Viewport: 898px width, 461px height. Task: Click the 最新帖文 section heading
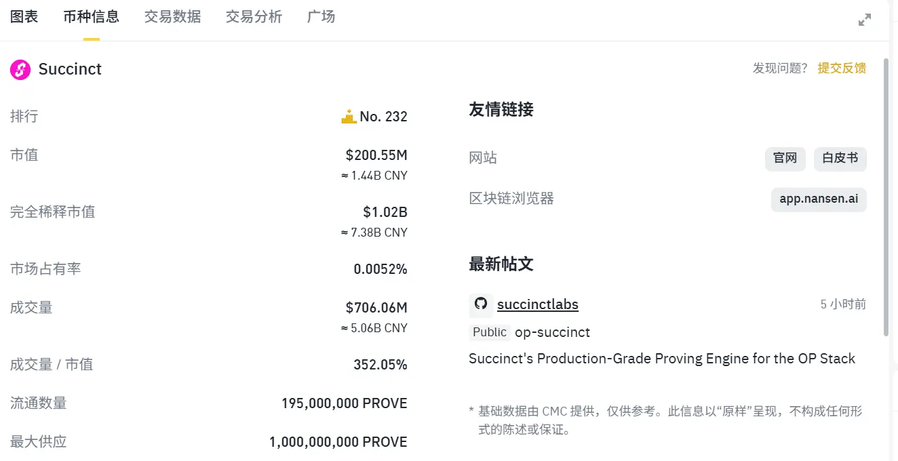coord(501,264)
